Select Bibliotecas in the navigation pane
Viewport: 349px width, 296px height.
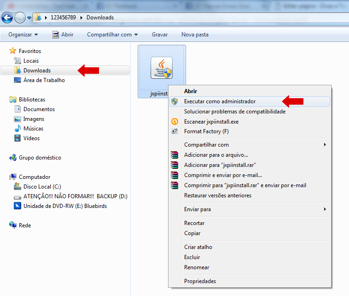click(x=32, y=100)
